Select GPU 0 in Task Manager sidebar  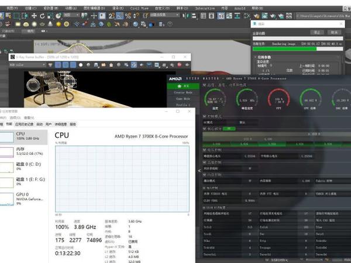click(23, 199)
